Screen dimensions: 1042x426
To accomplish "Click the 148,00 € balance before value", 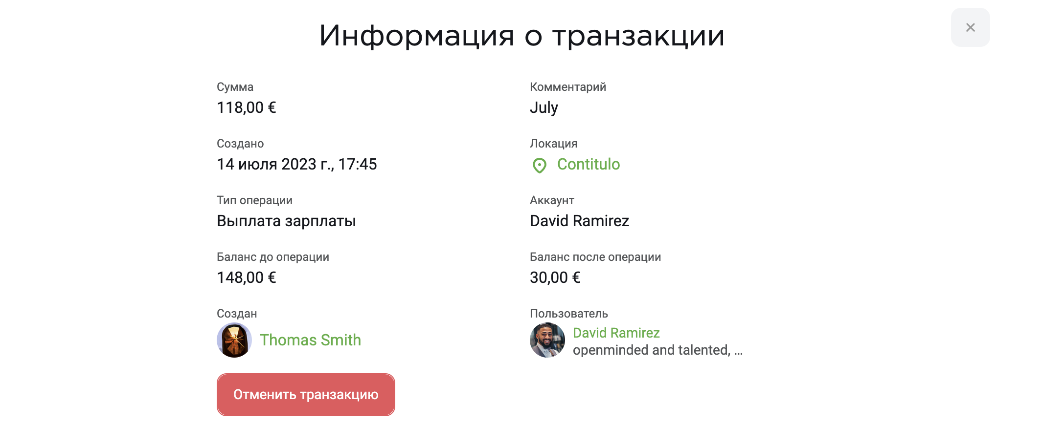I will [x=247, y=277].
